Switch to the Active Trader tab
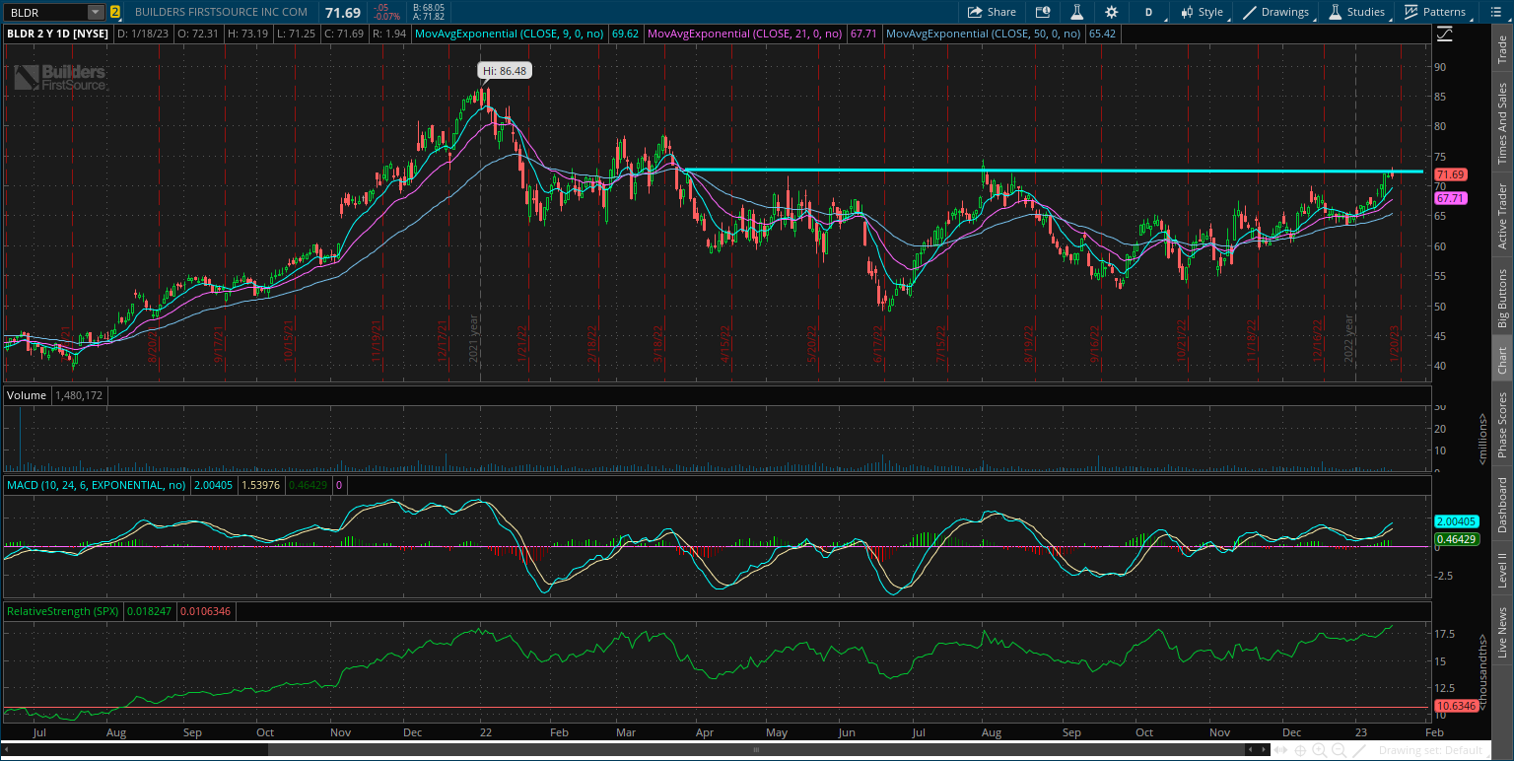Image resolution: width=1514 pixels, height=761 pixels. coord(1502,215)
